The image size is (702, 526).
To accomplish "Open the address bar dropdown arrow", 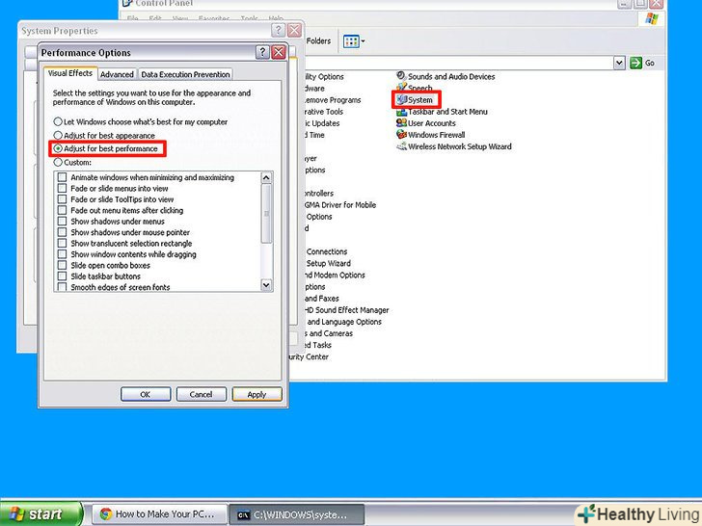I will point(619,63).
